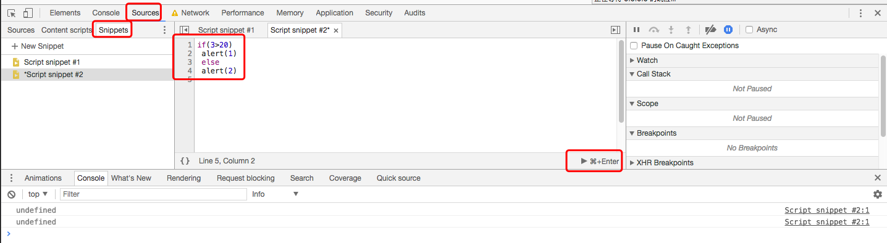
Task: Clear the console with the clear icon
Action: point(11,194)
